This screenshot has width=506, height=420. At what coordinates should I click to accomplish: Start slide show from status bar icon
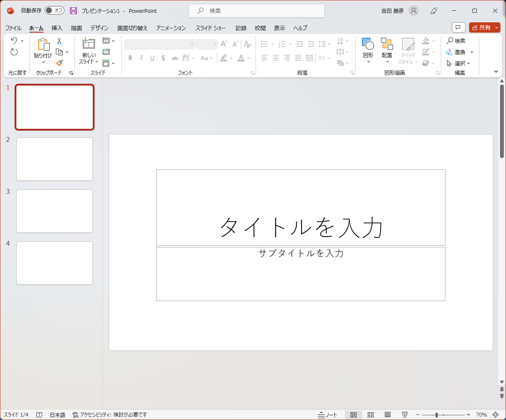coord(405,415)
